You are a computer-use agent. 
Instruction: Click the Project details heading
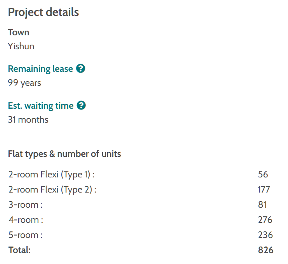click(43, 12)
